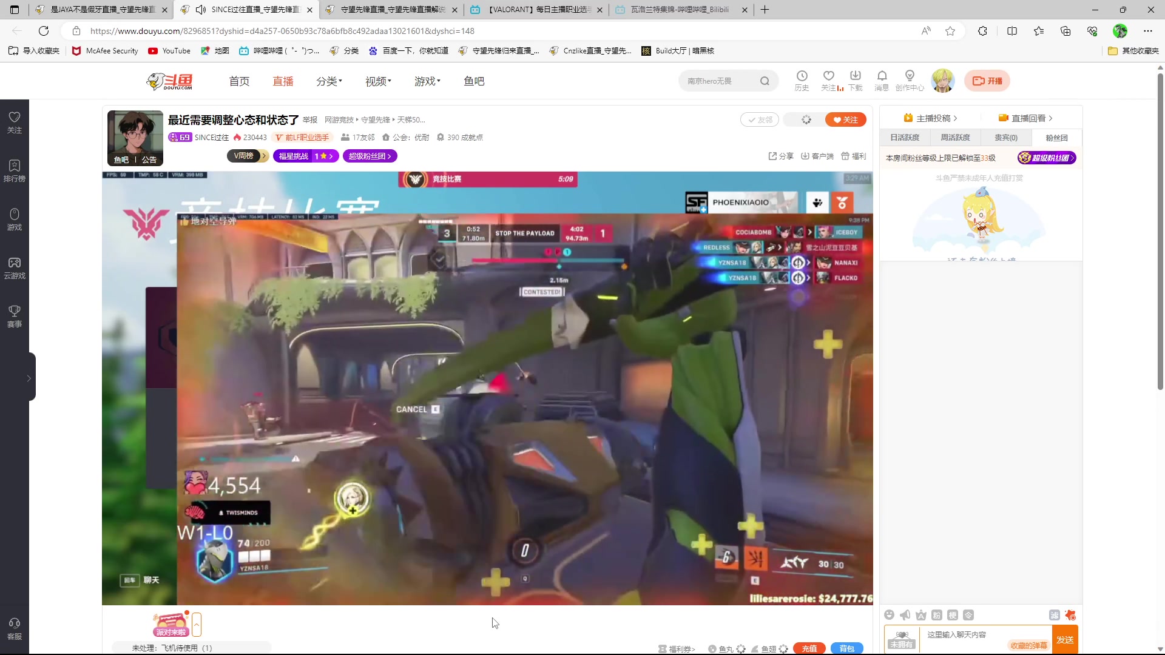The width and height of the screenshot is (1165, 655).
Task: Click the 分享 share icon
Action: tap(781, 156)
